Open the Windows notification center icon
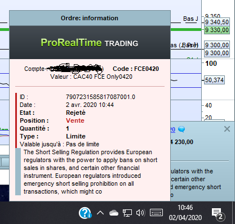Screen dimensions: 235x224 (x=218, y=214)
